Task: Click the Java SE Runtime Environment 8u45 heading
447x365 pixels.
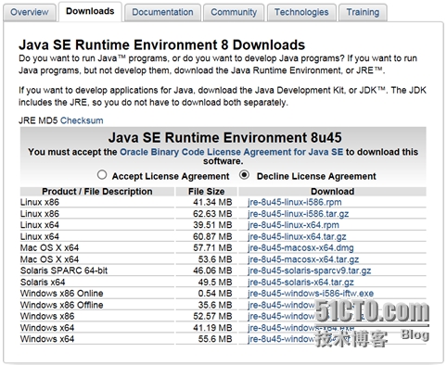Action: pyautogui.click(x=224, y=137)
